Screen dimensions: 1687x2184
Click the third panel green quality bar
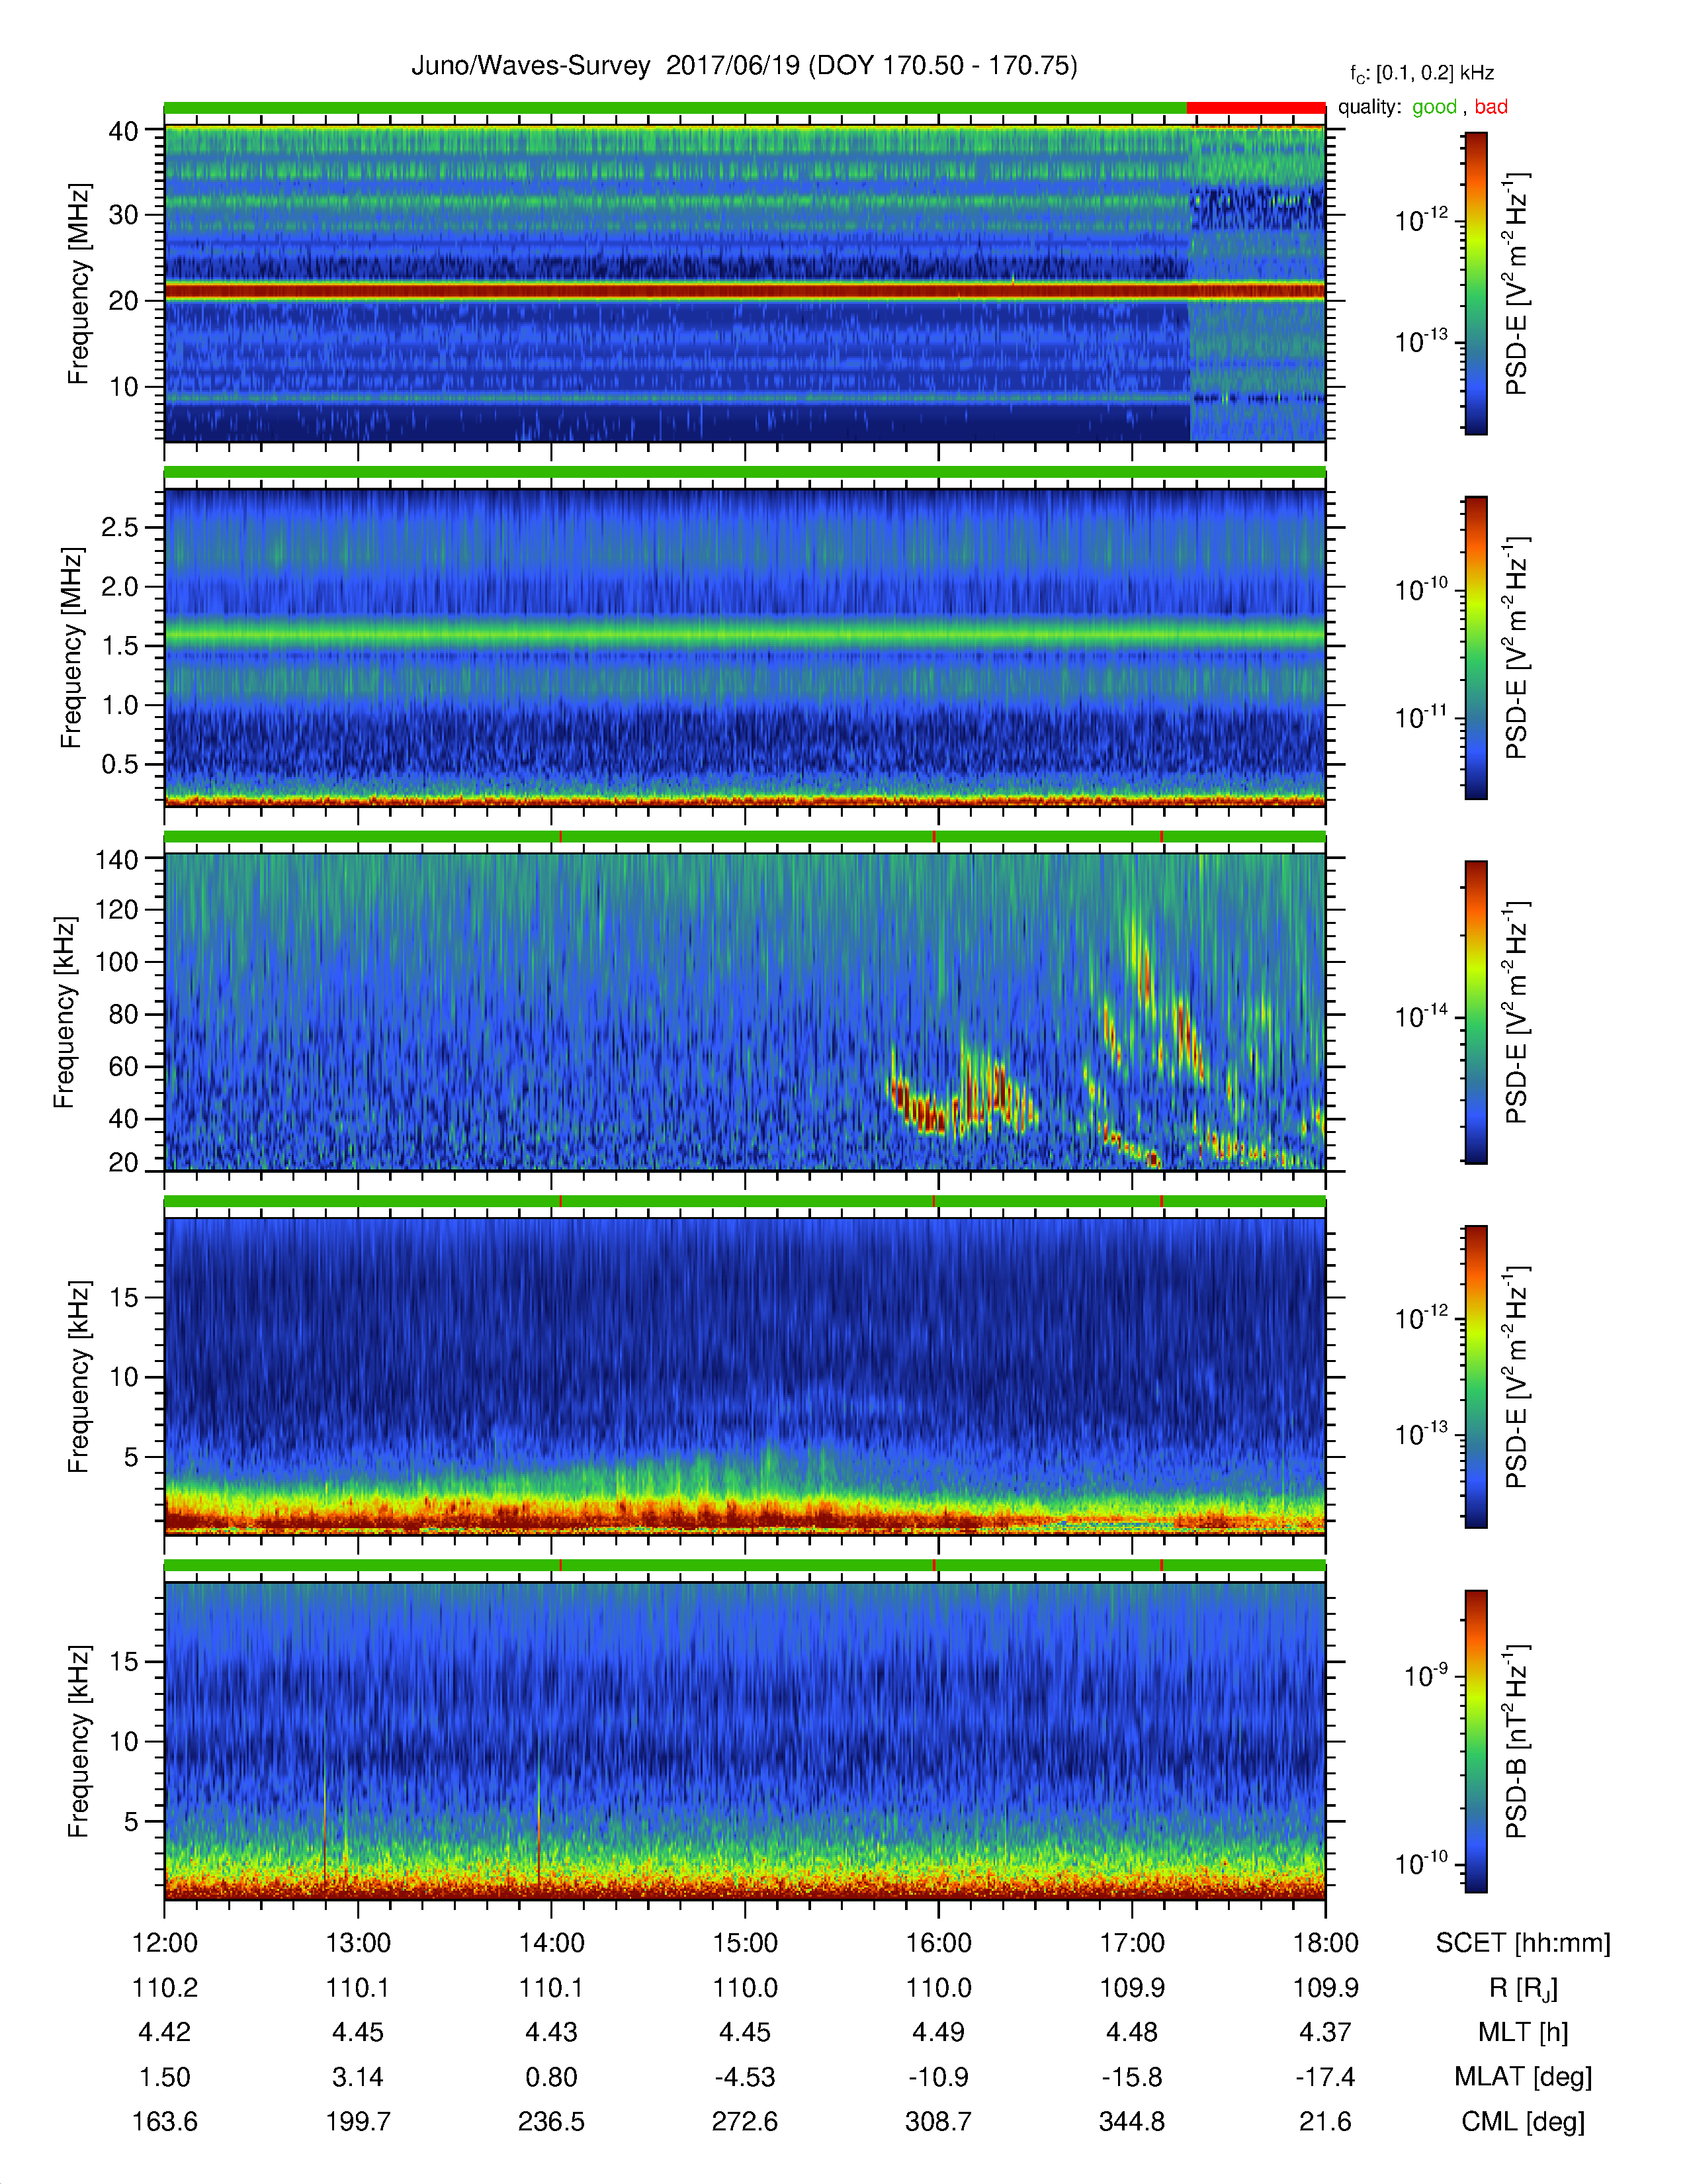click(744, 836)
